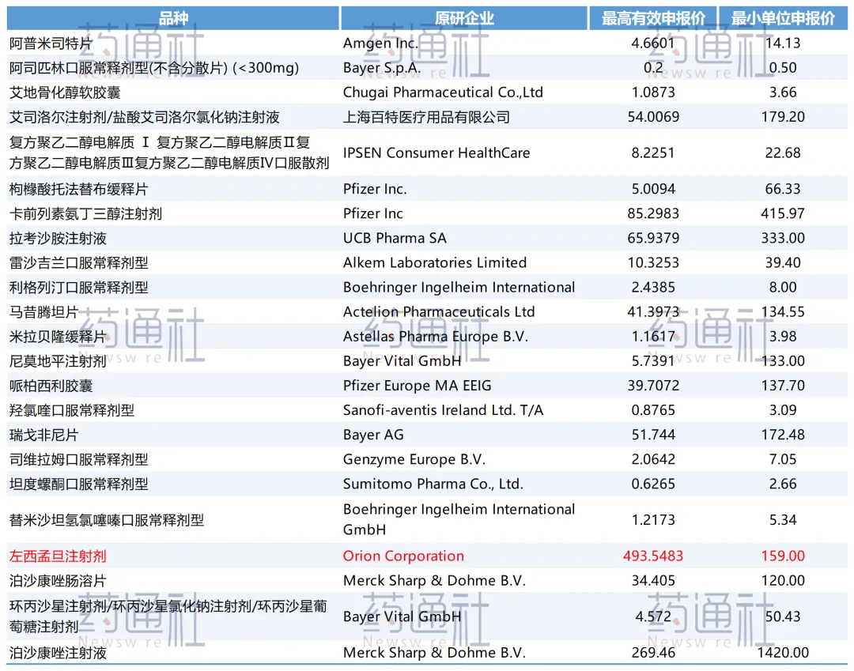The width and height of the screenshot is (854, 671).
Task: Click the 原研企业 column header
Action: [463, 18]
